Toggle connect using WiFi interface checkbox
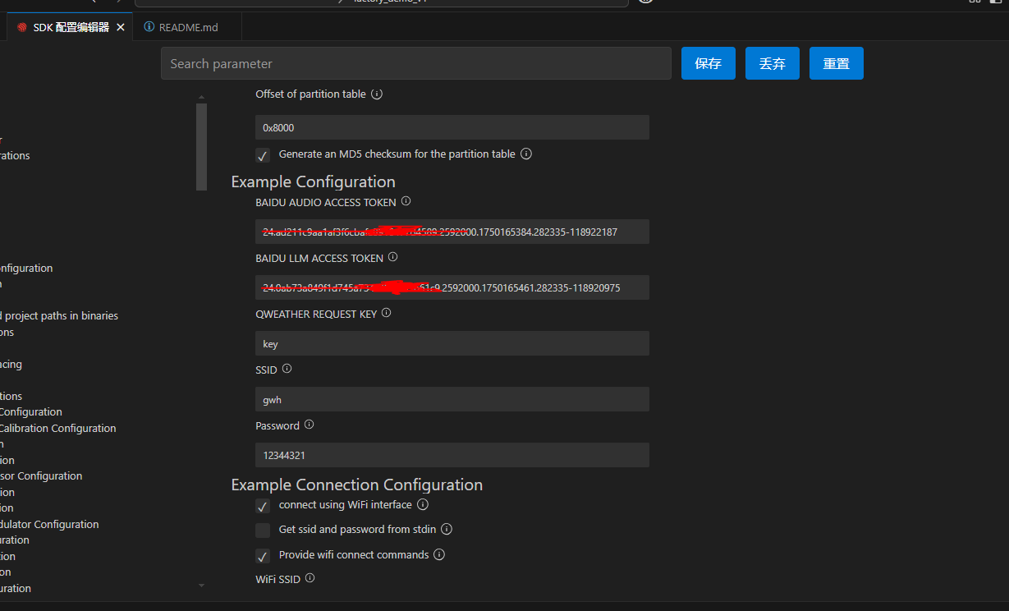This screenshot has width=1009, height=611. click(x=263, y=506)
